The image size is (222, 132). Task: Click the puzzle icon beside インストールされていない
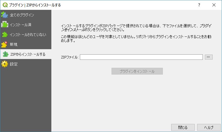pyautogui.click(x=5, y=34)
